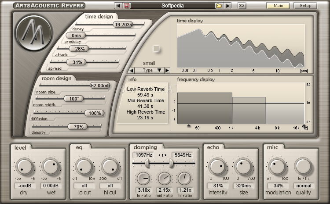
Task: Click the 2.15x mid ratio value
Action: coord(165,190)
